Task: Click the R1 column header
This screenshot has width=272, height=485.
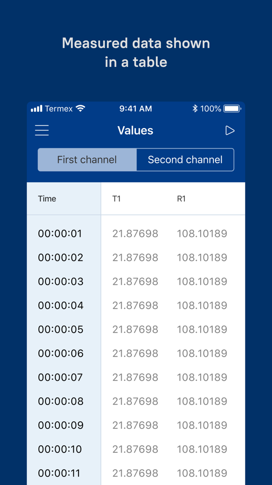Action: [181, 199]
